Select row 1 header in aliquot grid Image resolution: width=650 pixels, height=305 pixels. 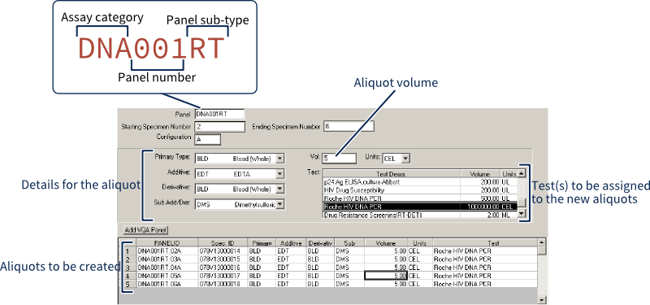coord(128,251)
